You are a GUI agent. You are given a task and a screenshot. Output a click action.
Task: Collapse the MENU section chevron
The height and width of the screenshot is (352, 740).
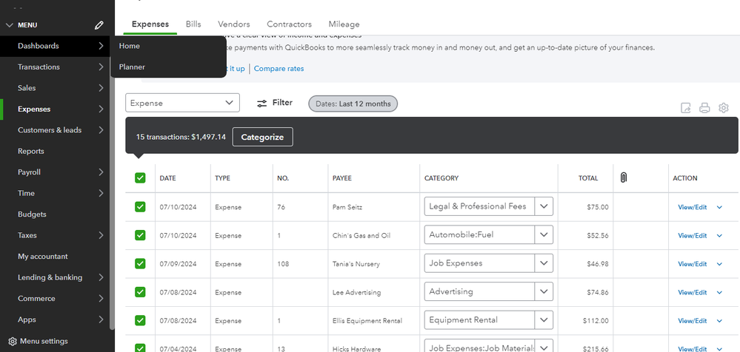coord(10,25)
